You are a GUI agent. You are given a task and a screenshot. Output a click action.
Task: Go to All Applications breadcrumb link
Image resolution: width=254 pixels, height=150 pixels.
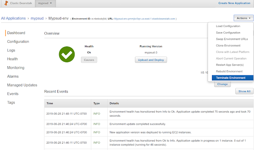[x=13, y=18]
